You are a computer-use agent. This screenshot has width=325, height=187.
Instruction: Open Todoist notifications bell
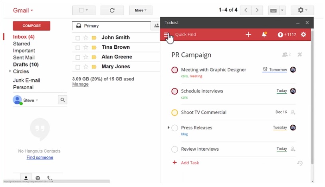[264, 35]
